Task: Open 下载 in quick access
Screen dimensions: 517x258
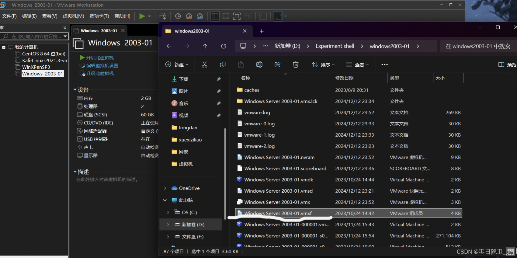Action: pyautogui.click(x=183, y=79)
